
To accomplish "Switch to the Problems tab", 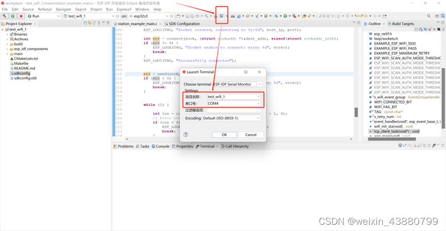I will (123, 146).
